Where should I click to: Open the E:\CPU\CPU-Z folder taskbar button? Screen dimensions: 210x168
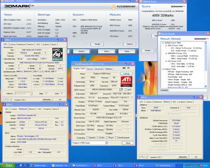pos(82,165)
